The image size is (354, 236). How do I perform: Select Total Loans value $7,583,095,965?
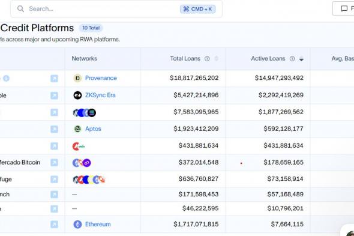pyautogui.click(x=196, y=112)
